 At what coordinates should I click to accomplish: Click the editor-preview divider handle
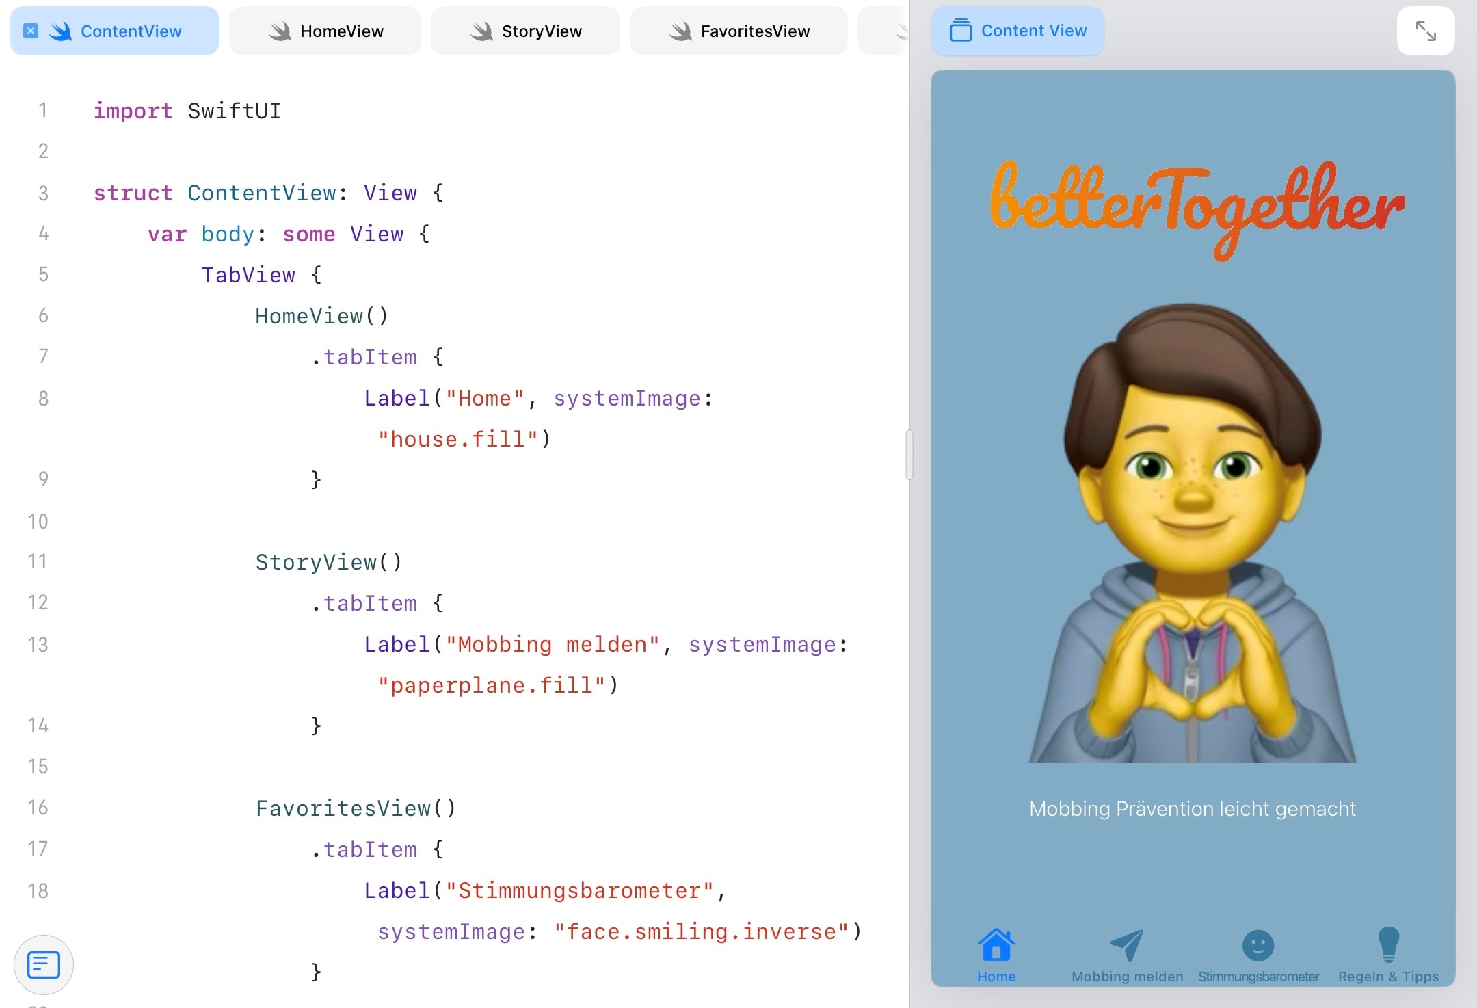click(x=909, y=455)
